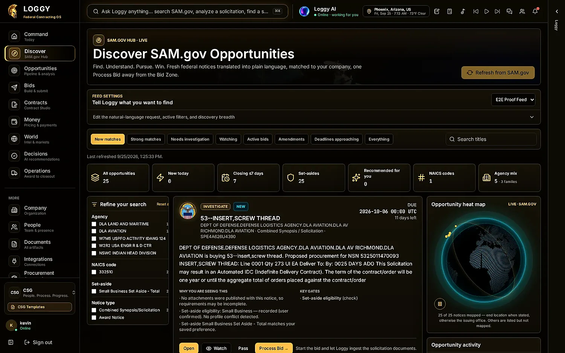Open Company building icon
565x353 pixels.
click(14, 210)
